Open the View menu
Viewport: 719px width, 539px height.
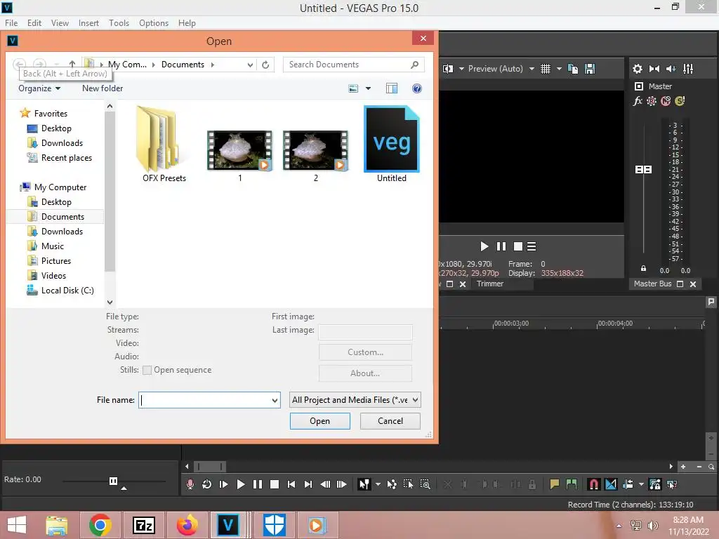pos(60,23)
